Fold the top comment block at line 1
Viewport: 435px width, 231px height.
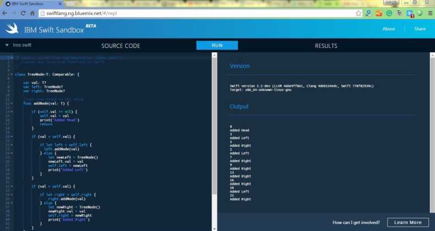point(12,58)
